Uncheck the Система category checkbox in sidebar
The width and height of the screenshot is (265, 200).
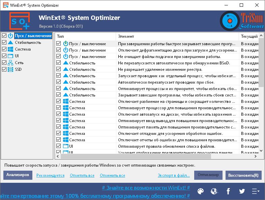(4, 49)
